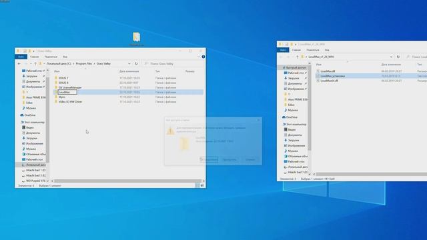Sort by Тип column in Grass Valley window
The image size is (427, 240).
[x=157, y=71]
